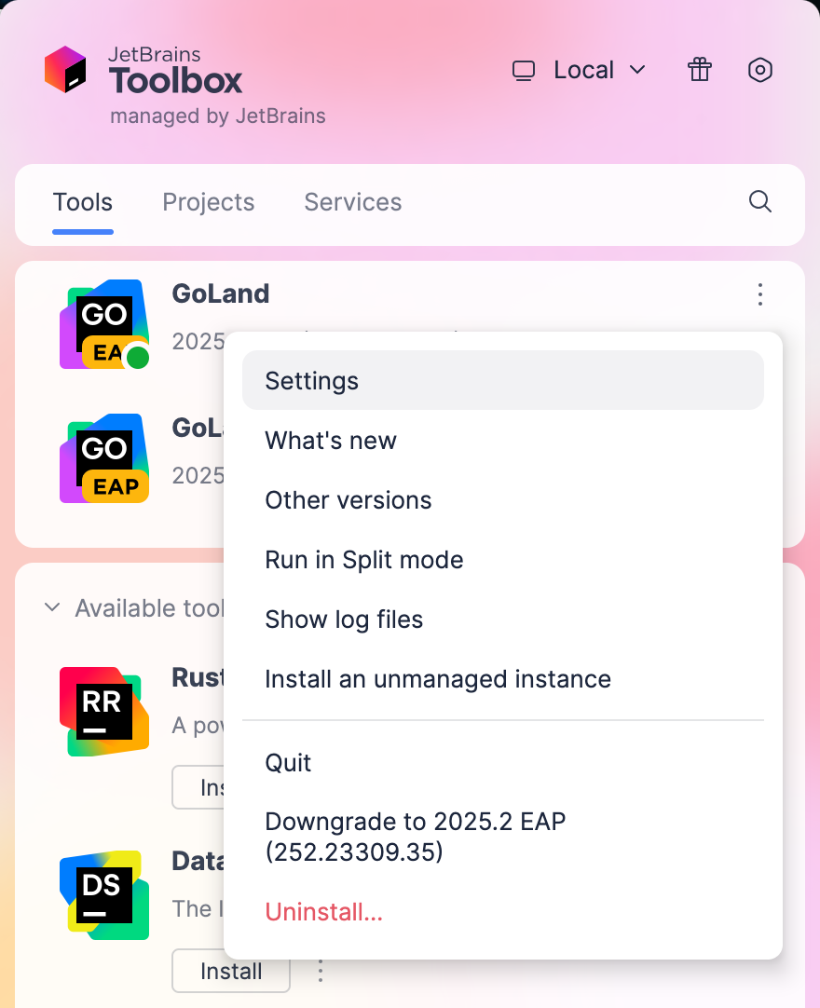Switch to the Projects tab
This screenshot has width=820, height=1008.
(x=208, y=202)
